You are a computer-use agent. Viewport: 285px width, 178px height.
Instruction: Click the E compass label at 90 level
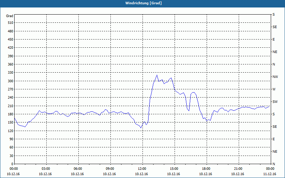(x=274, y=139)
